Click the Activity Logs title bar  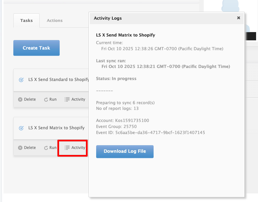[x=159, y=18]
